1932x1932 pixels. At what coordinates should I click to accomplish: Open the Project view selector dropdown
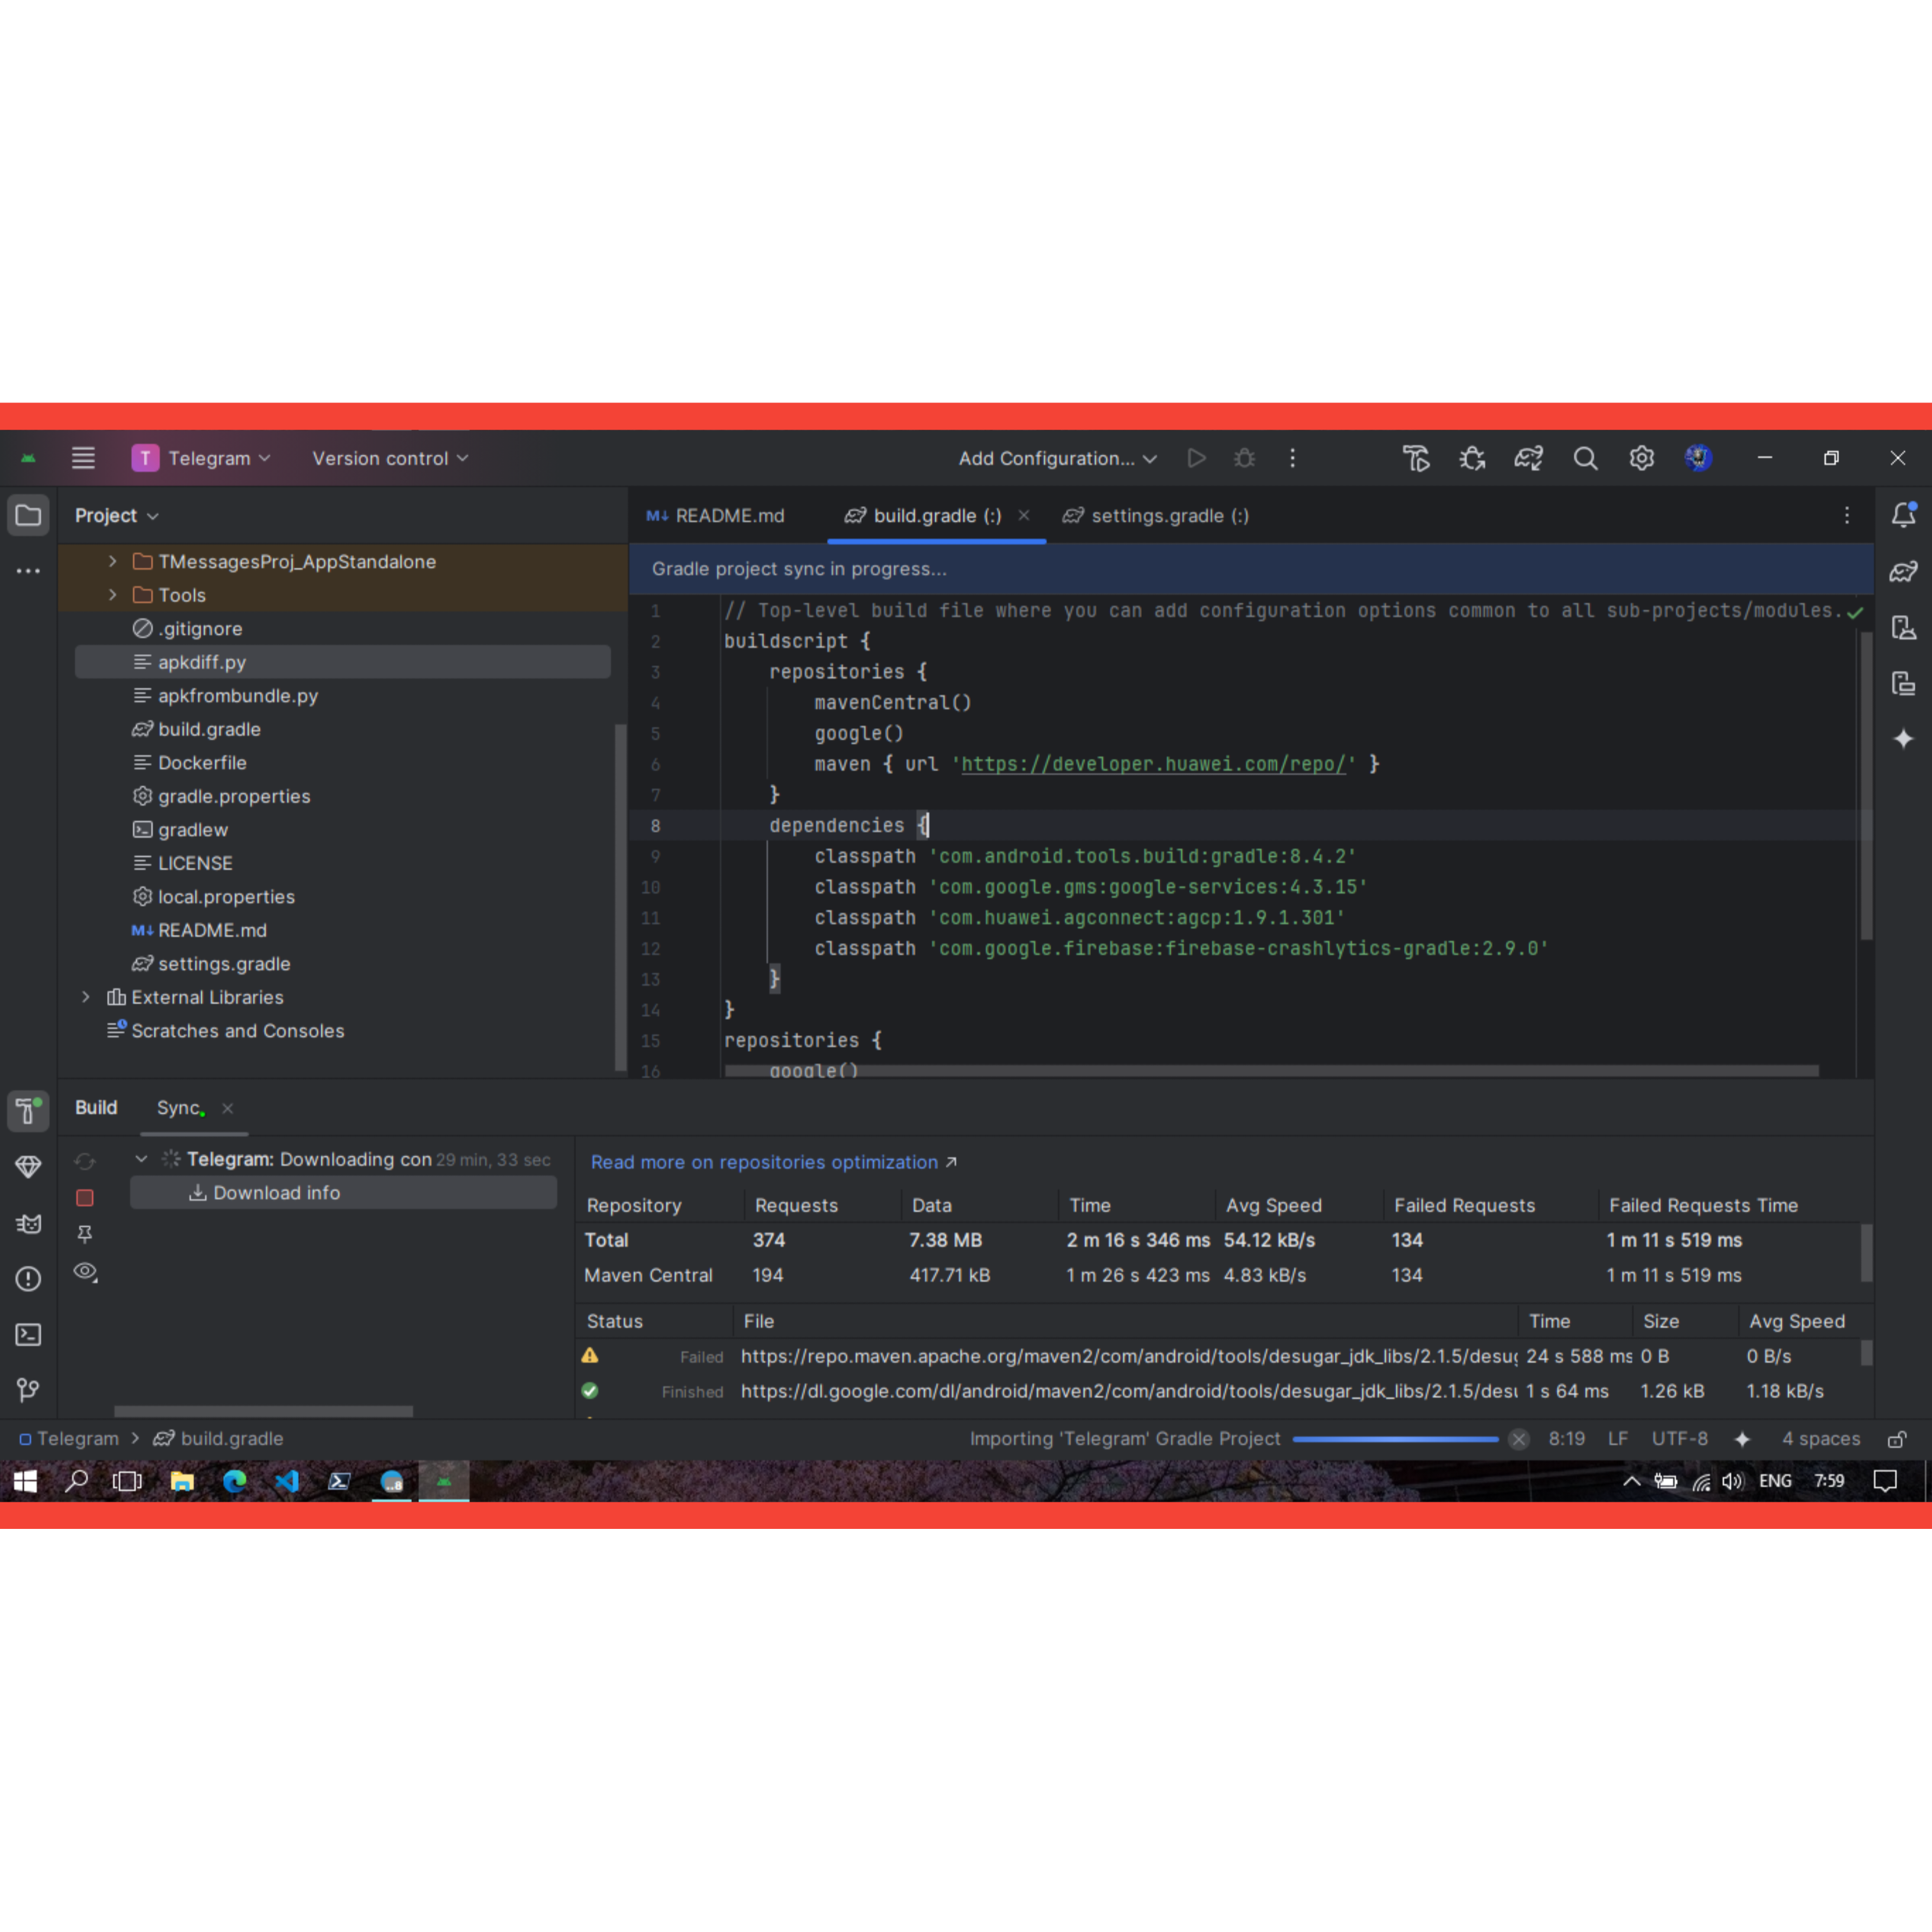pyautogui.click(x=117, y=516)
